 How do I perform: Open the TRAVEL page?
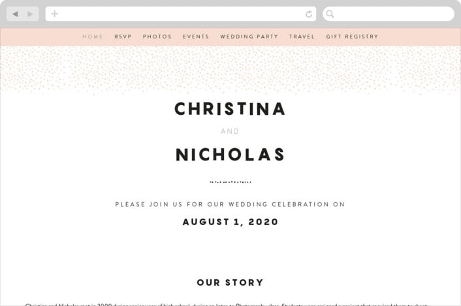point(302,37)
